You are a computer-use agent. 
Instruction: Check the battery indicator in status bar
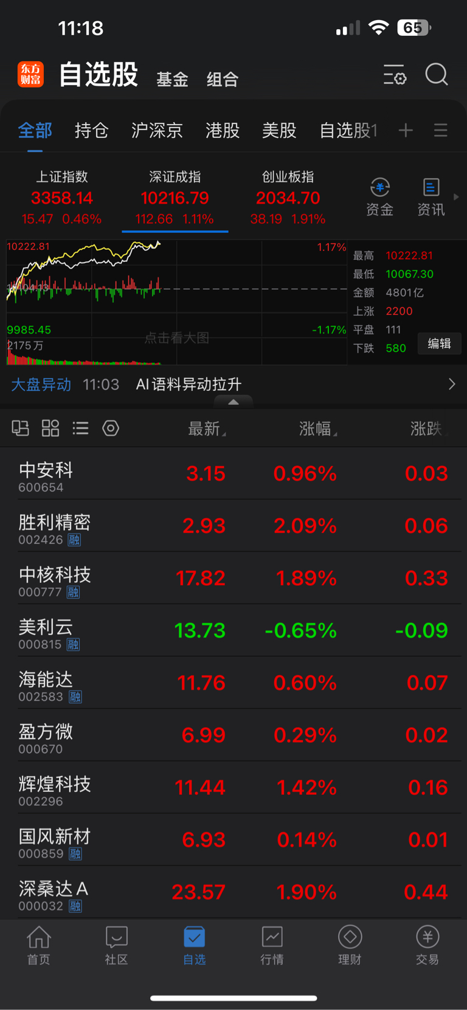pyautogui.click(x=414, y=28)
